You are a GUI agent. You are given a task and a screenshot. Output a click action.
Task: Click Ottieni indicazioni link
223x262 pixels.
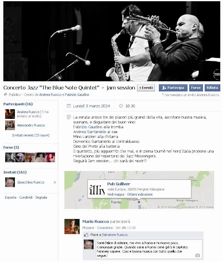point(140,194)
